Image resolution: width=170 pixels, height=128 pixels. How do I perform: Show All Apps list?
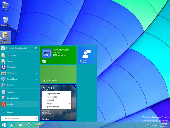(x=20, y=112)
